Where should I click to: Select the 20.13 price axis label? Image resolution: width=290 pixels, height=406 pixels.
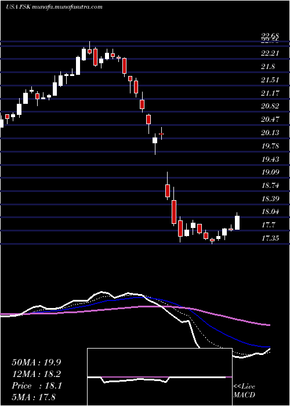coord(270,133)
